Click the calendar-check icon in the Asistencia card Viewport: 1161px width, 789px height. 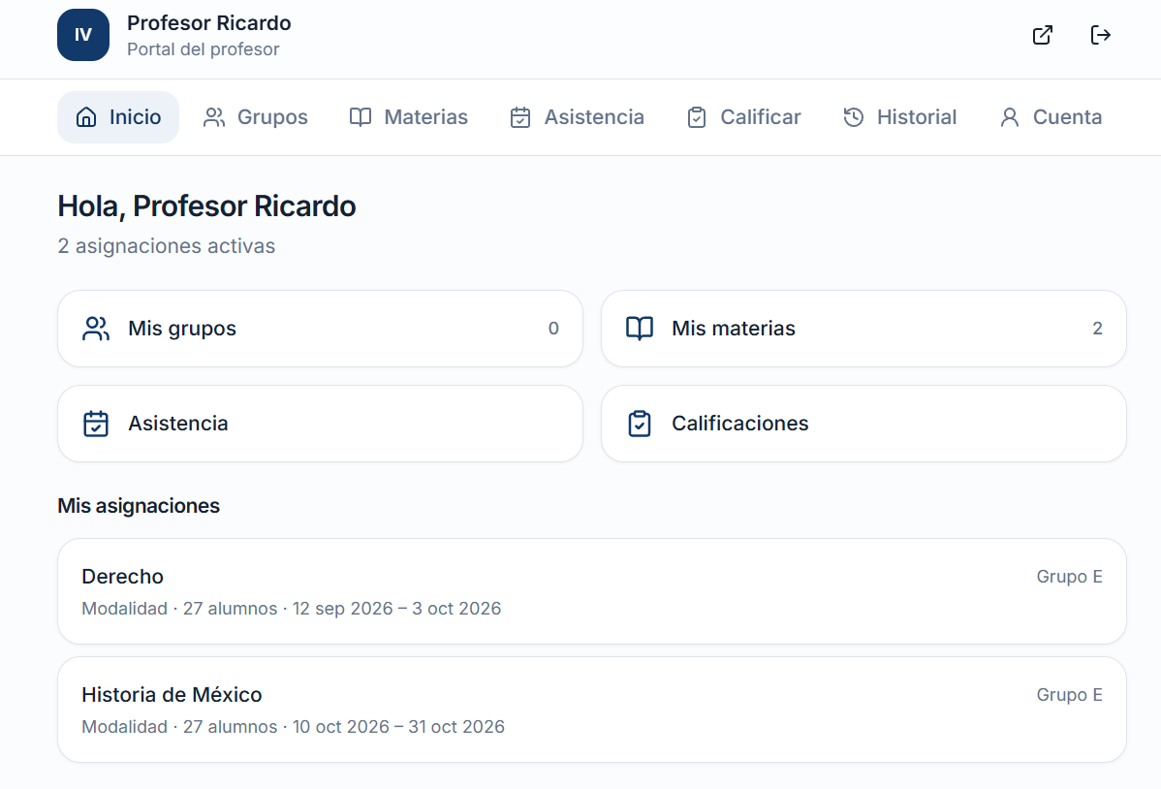point(96,424)
